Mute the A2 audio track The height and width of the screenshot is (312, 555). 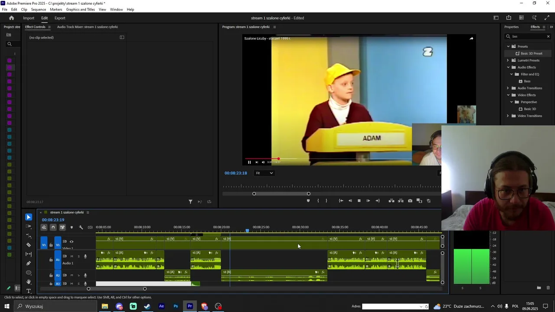(x=72, y=275)
